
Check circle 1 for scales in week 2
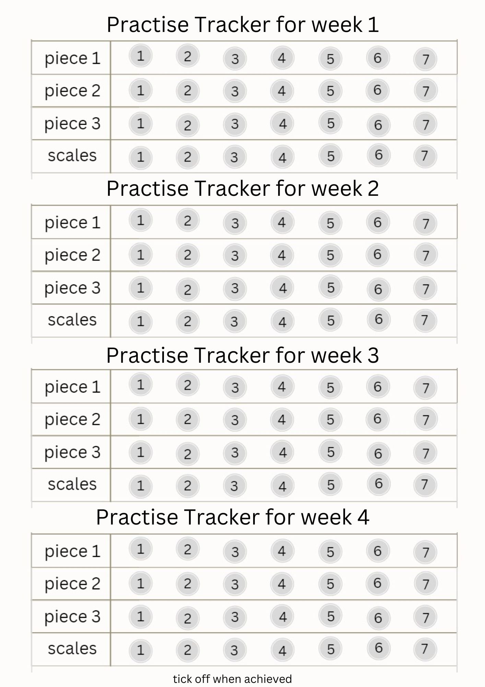(140, 321)
